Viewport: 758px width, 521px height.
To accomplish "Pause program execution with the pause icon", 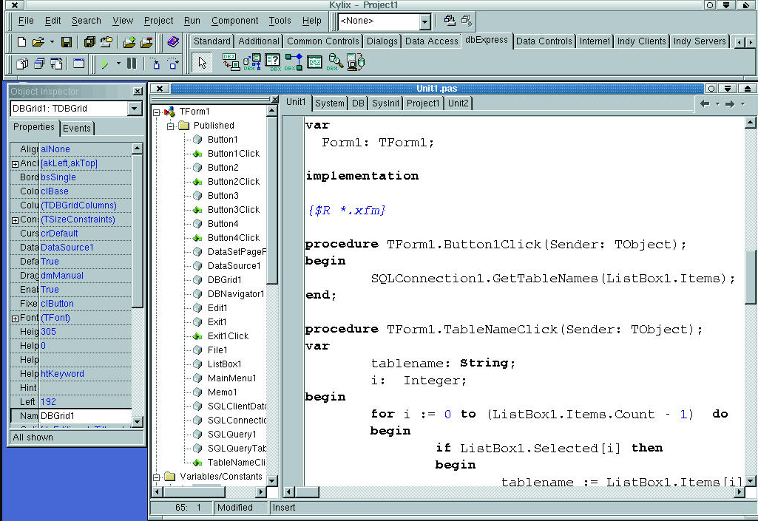I will [x=132, y=64].
